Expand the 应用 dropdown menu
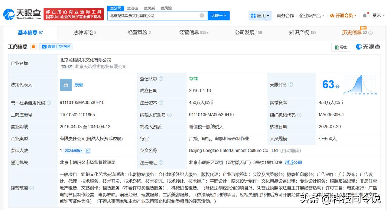Viewport: 387px width, 210px height. 260,16
